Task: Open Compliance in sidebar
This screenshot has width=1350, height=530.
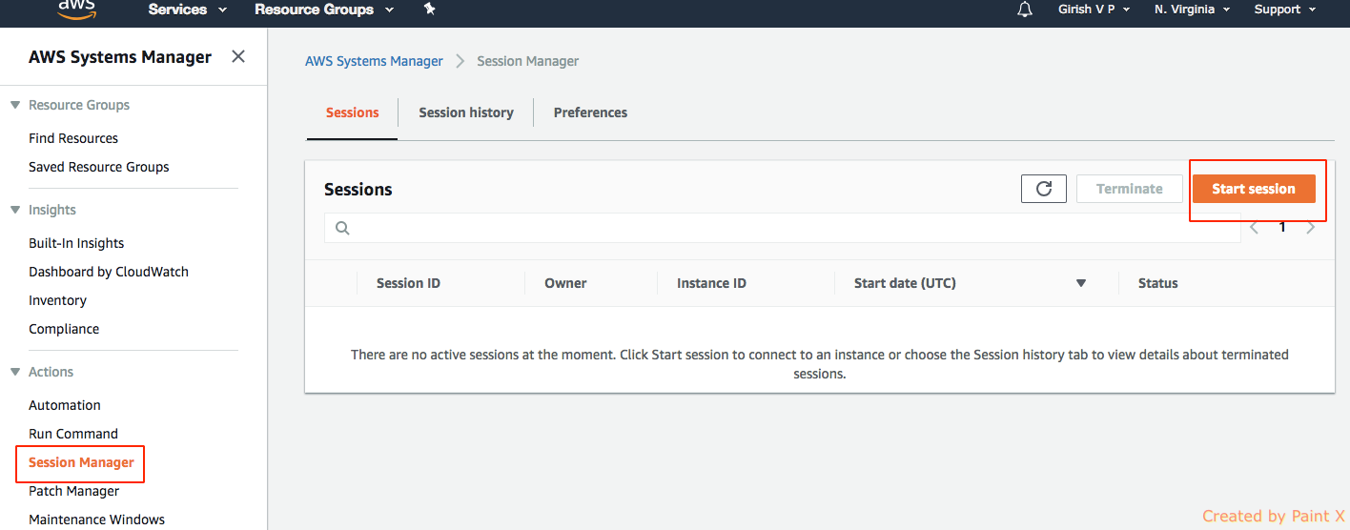Action: [64, 329]
